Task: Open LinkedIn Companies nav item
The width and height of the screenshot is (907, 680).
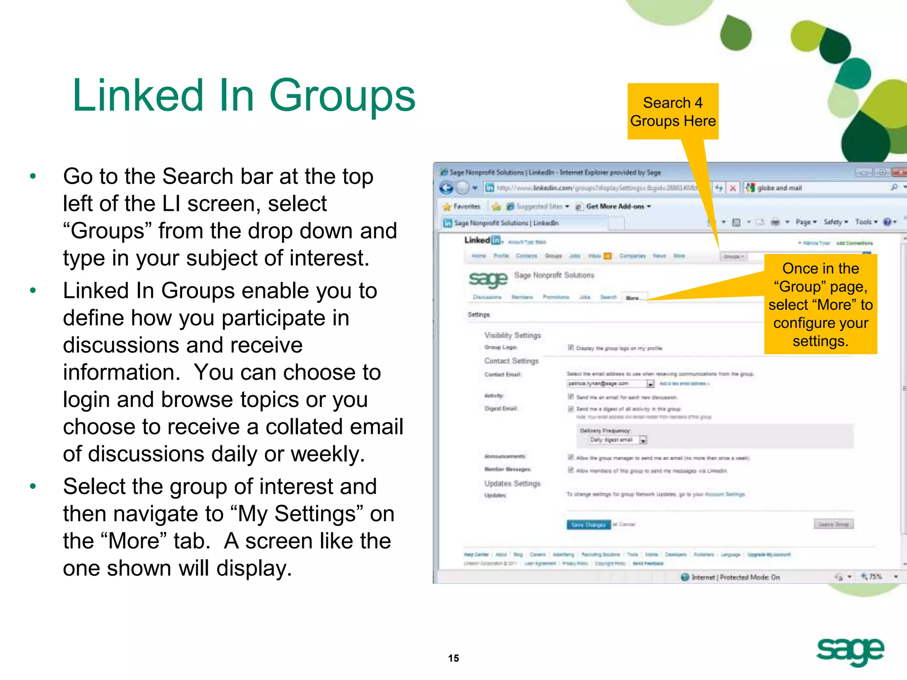Action: tap(632, 256)
